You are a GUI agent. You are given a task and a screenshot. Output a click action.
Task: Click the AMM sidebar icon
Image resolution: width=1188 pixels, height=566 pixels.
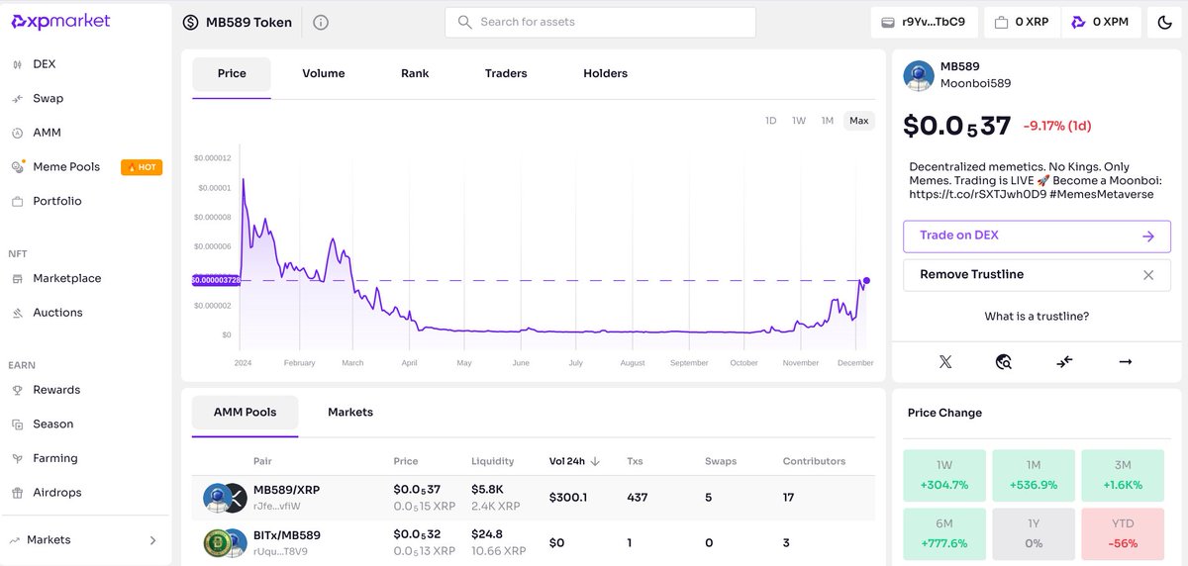(17, 133)
